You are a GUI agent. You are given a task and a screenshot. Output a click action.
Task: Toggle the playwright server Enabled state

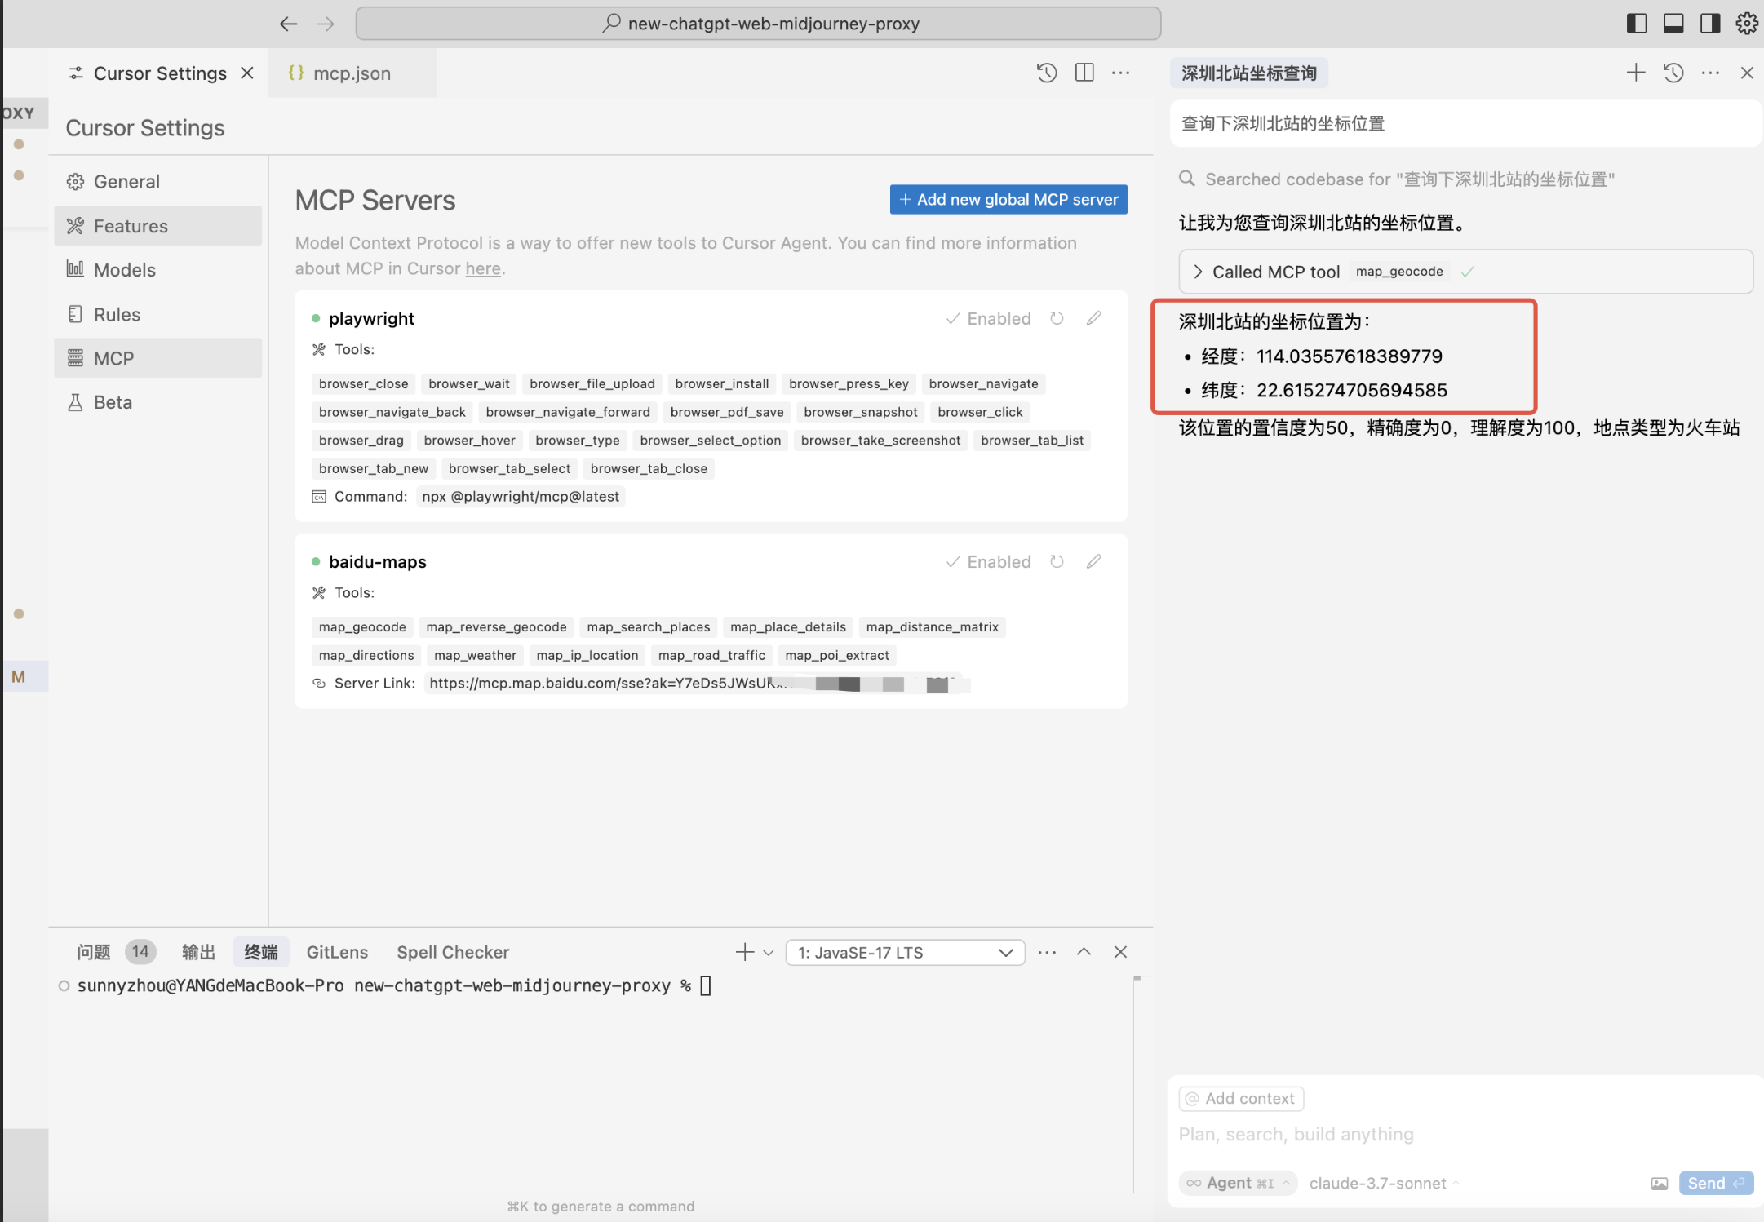pyautogui.click(x=988, y=318)
